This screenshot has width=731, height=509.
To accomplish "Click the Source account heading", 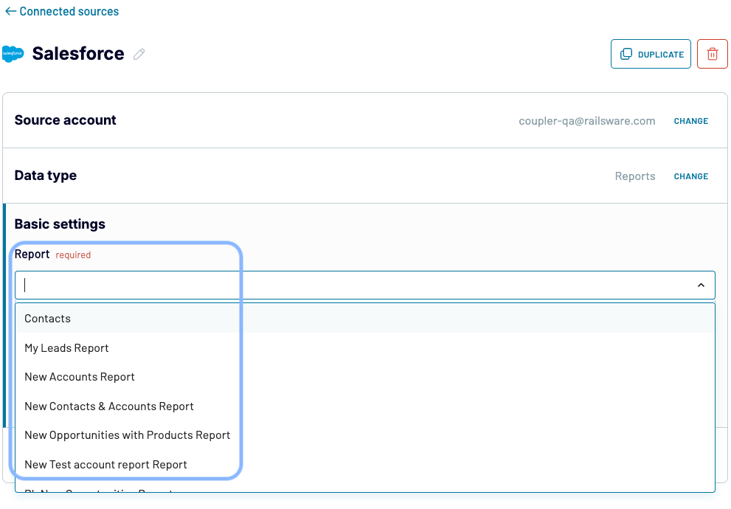I will (65, 120).
